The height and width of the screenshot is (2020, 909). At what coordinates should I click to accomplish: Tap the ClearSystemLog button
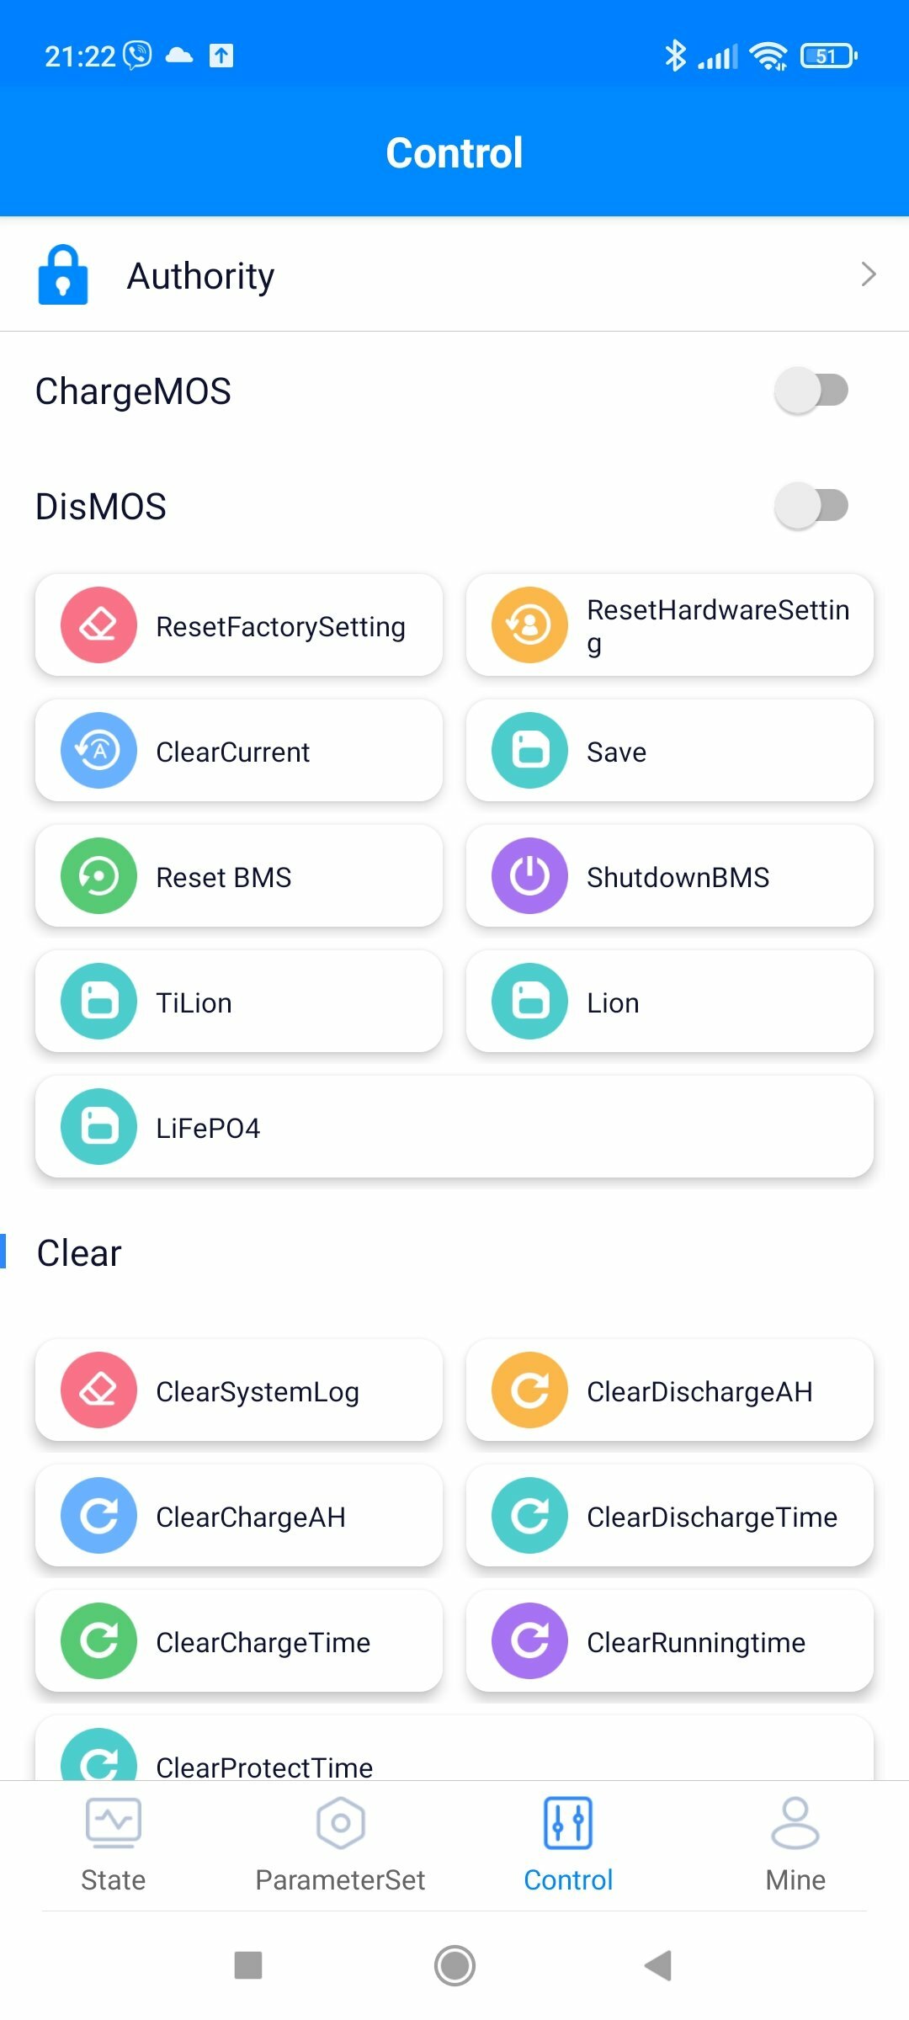(x=239, y=1390)
